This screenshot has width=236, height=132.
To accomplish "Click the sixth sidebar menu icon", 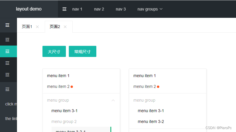I will click(x=7, y=89).
